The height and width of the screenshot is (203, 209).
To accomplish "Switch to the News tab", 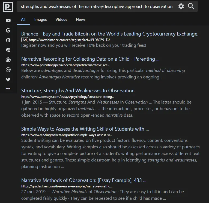I will [81, 20].
